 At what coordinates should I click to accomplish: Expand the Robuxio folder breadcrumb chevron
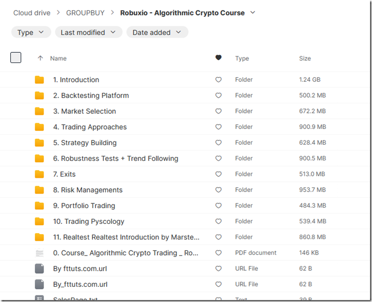click(253, 13)
